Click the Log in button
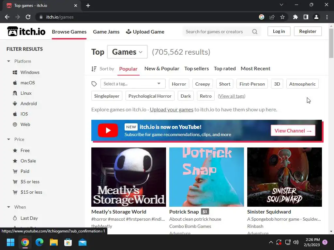 coord(279,32)
